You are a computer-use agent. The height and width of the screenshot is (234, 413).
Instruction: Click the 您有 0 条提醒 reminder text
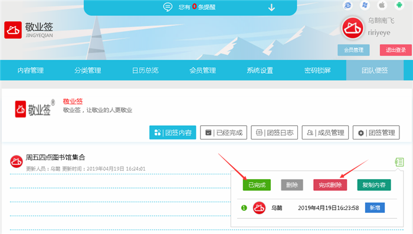click(x=196, y=7)
